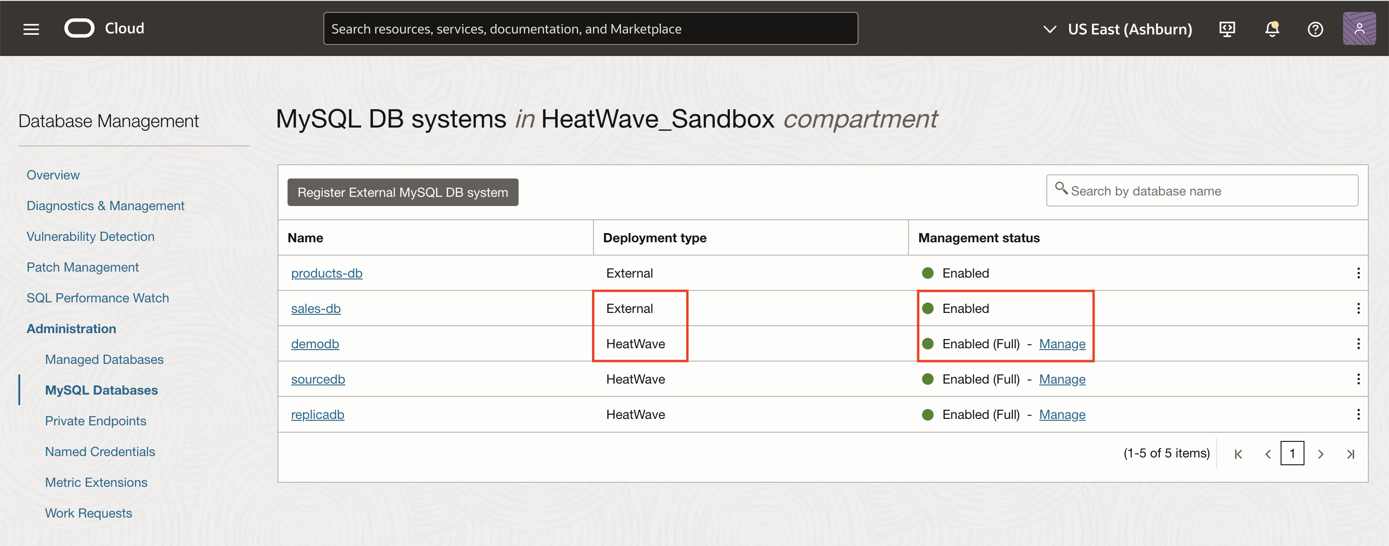
Task: Open actions menu for replicadb row
Action: (x=1358, y=415)
